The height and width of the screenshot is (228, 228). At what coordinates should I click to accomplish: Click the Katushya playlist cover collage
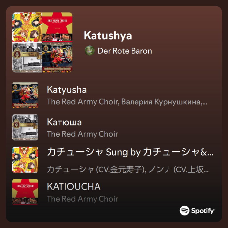42,42
